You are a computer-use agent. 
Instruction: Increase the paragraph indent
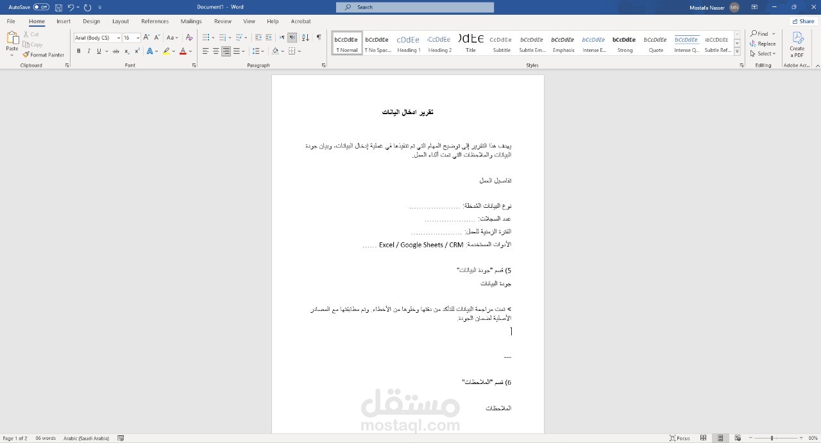(269, 38)
